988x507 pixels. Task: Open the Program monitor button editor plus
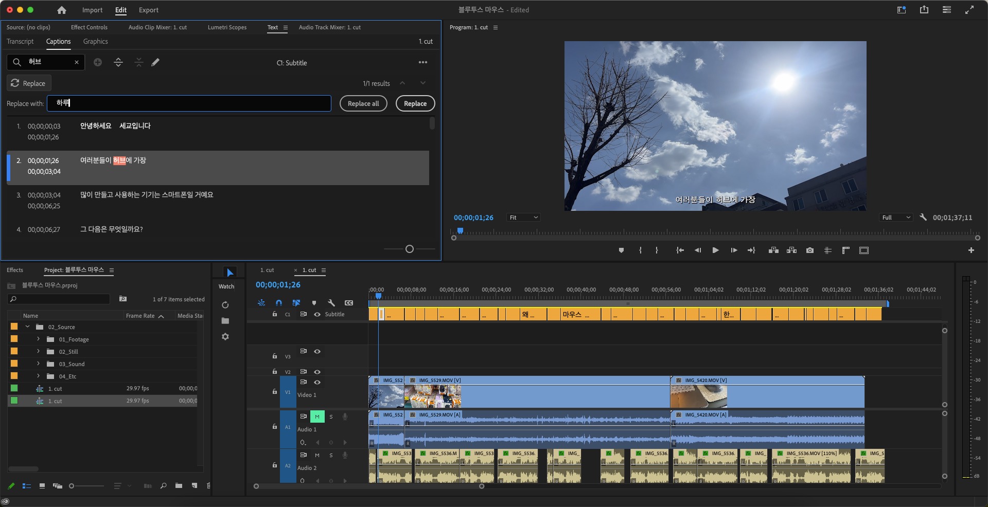971,250
